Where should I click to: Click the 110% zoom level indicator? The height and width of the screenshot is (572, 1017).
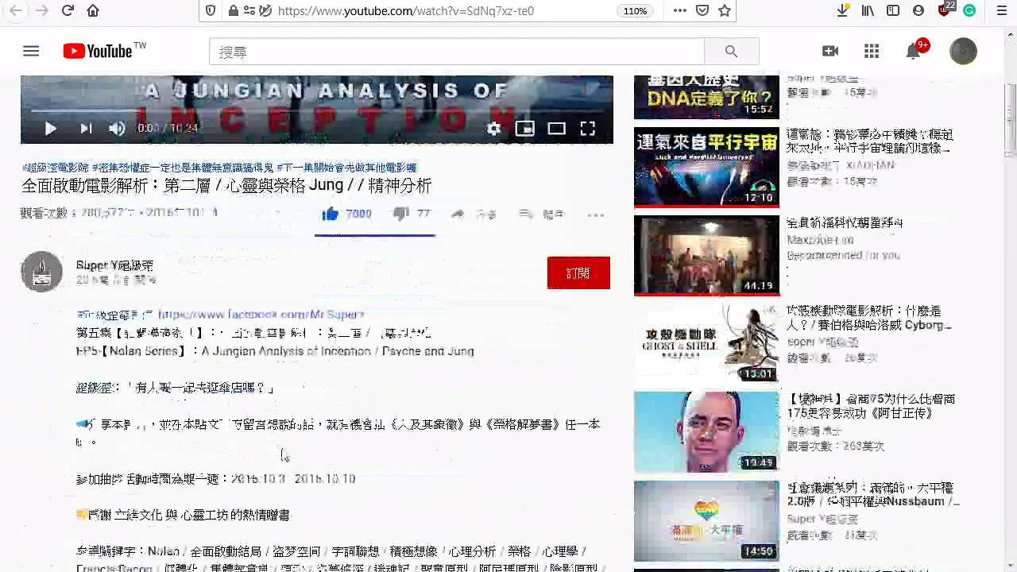coord(635,11)
